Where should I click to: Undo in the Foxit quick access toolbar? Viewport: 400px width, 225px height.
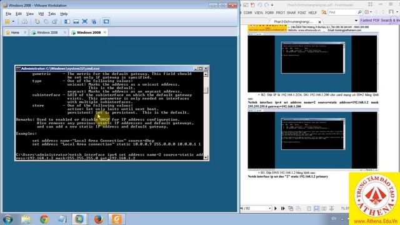(260, 5)
